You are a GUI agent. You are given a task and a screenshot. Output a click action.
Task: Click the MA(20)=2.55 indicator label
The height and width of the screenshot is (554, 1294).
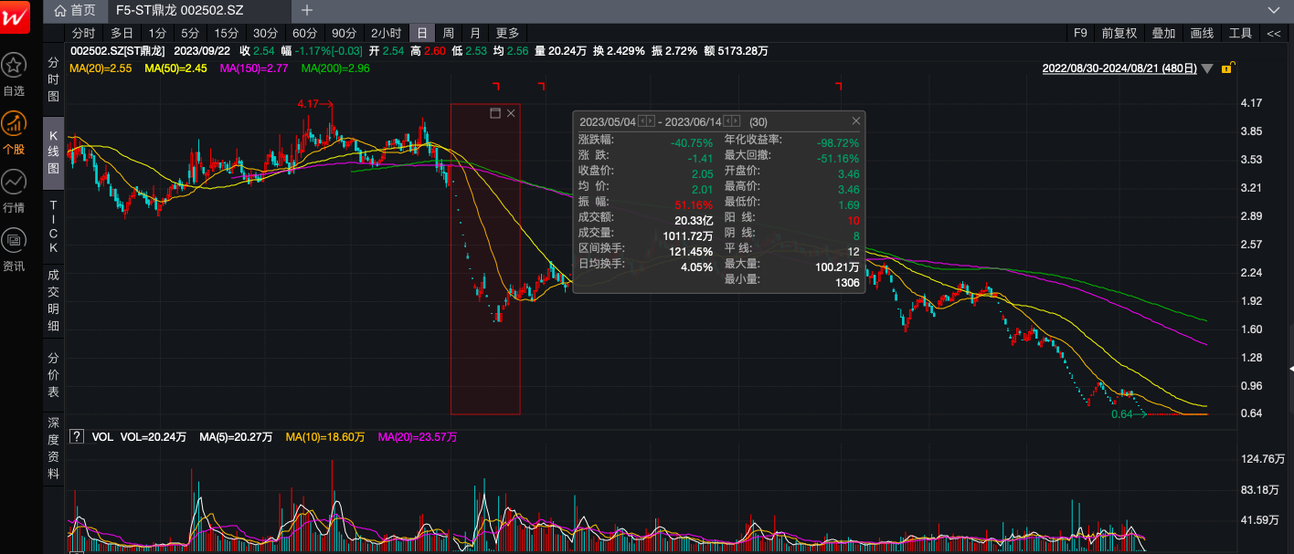point(101,68)
